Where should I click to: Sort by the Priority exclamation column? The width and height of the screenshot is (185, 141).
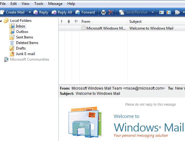coord(62,22)
